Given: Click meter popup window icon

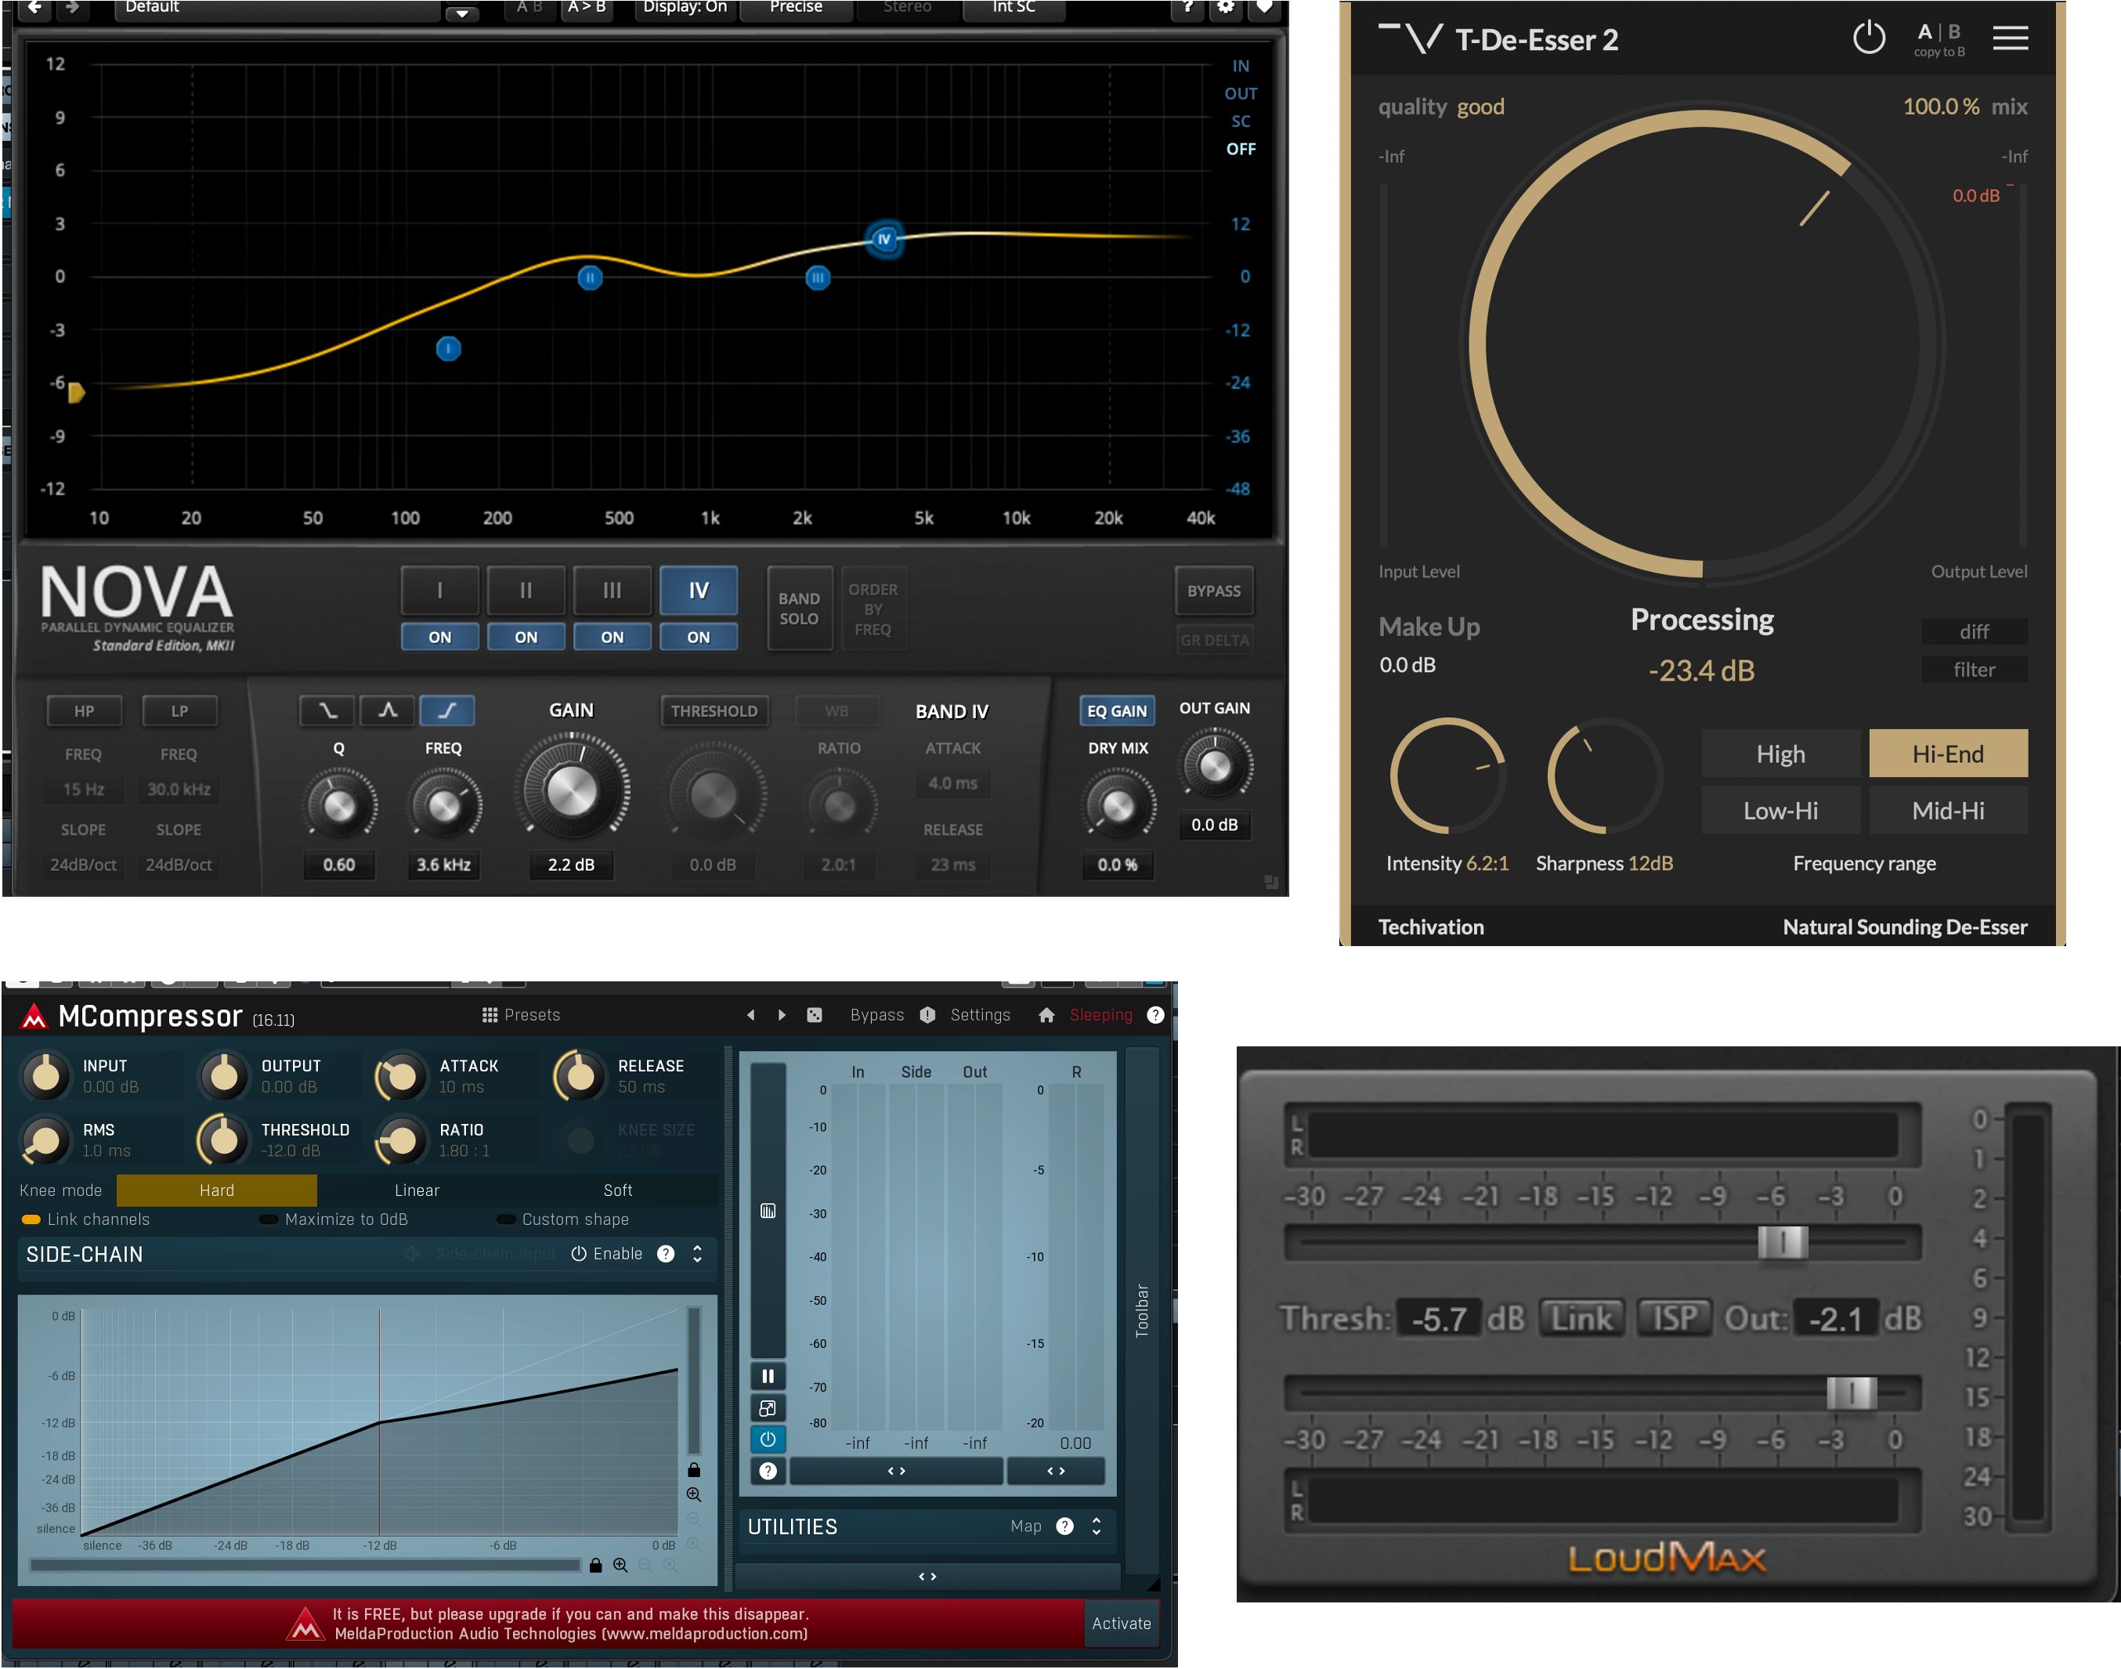Looking at the screenshot, I should coord(768,1408).
